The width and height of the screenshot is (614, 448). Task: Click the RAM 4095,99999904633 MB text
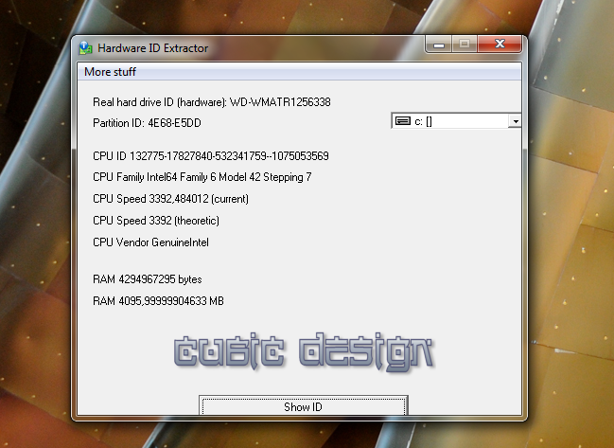158,301
